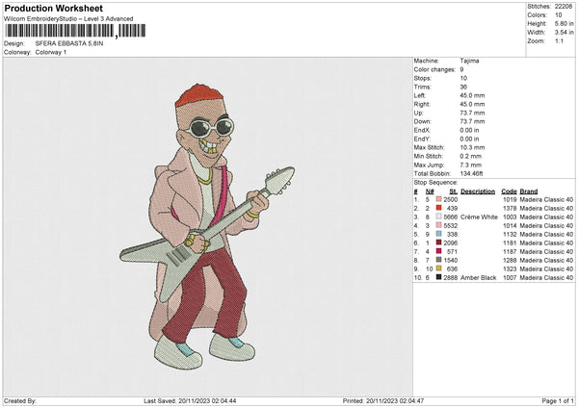Click the magenta swatch for thread code 1187

pos(438,251)
